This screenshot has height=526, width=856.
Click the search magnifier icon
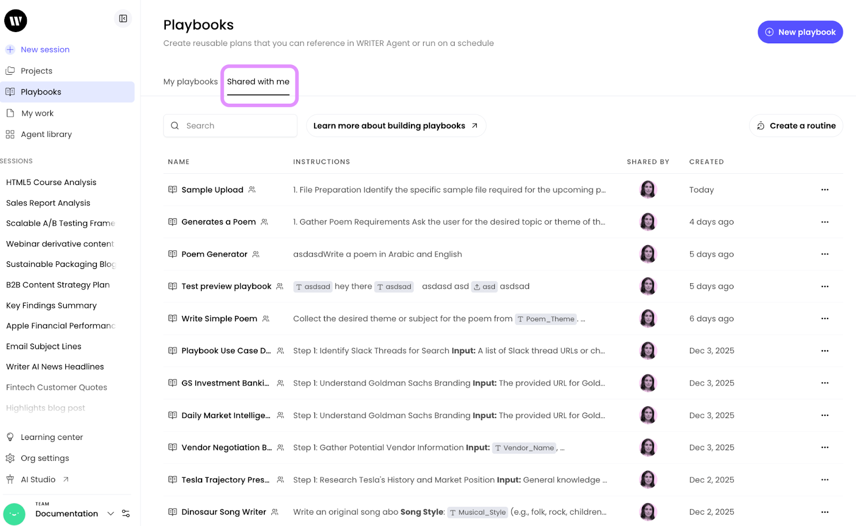click(x=175, y=126)
